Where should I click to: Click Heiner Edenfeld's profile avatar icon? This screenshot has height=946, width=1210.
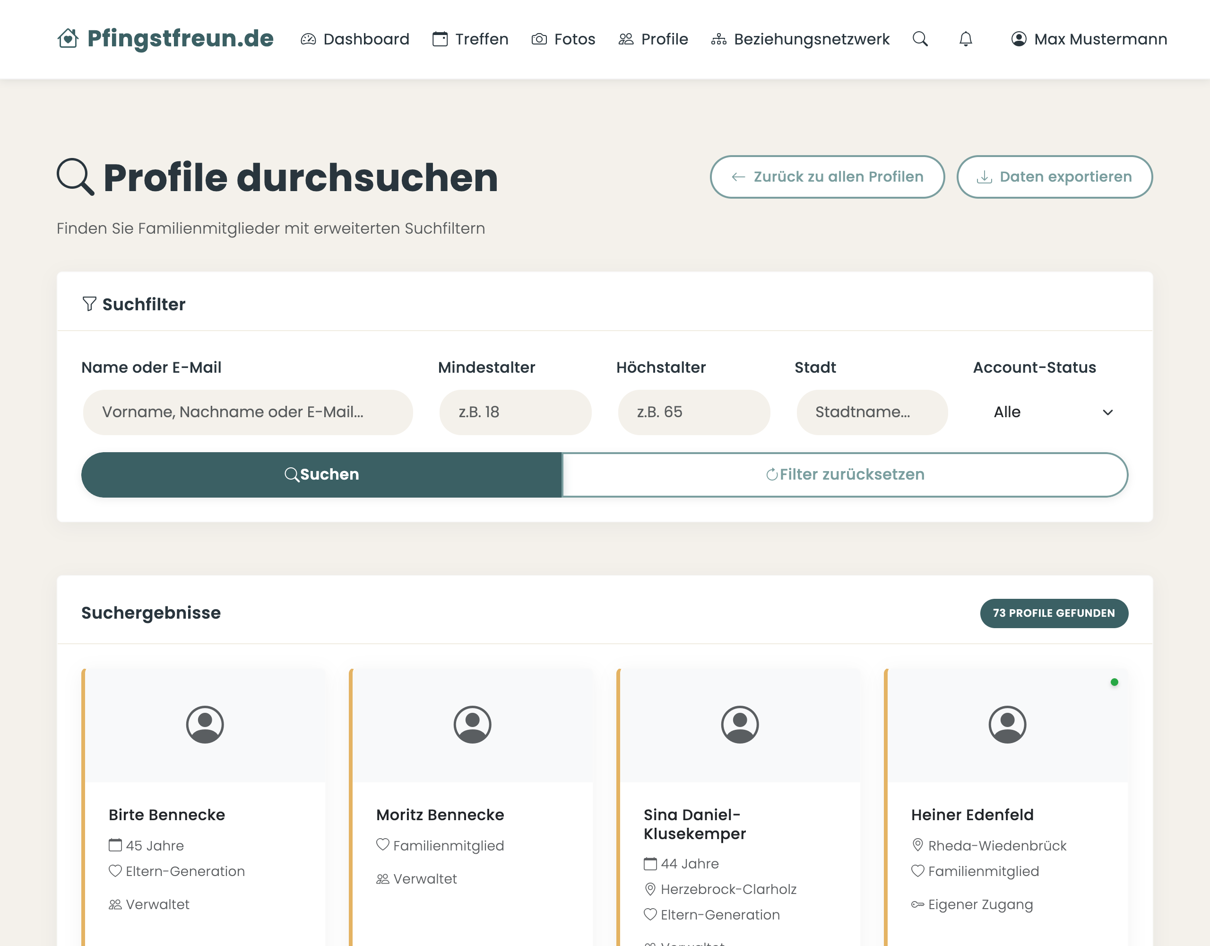(1007, 724)
